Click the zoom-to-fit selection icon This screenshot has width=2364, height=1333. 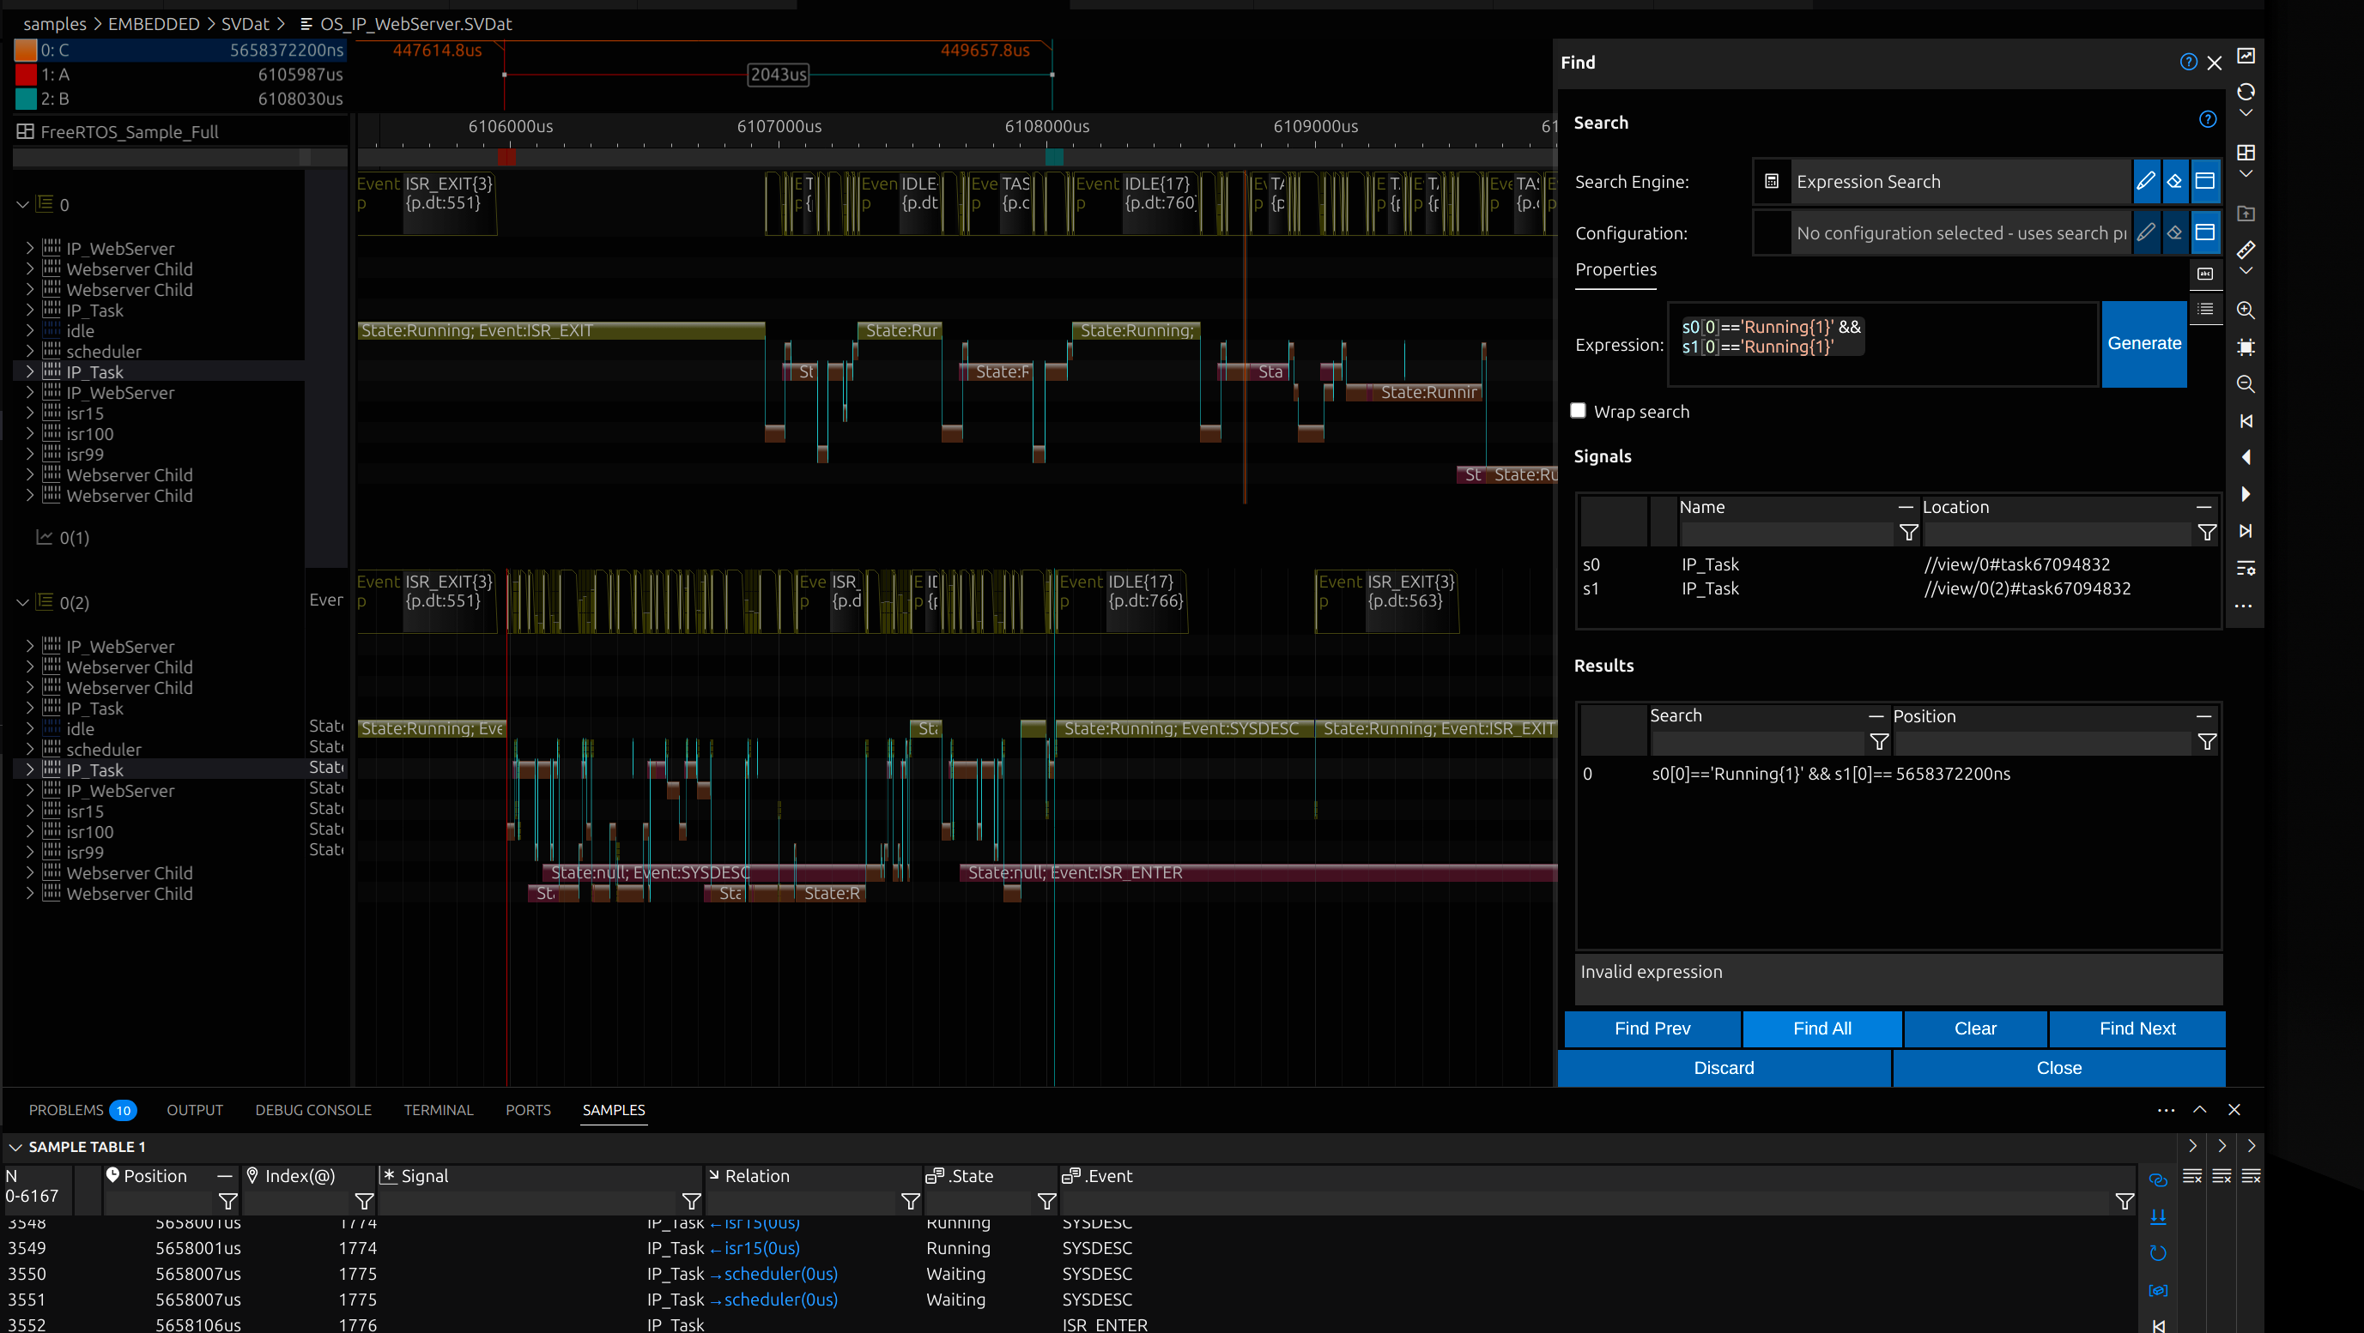tap(2245, 347)
